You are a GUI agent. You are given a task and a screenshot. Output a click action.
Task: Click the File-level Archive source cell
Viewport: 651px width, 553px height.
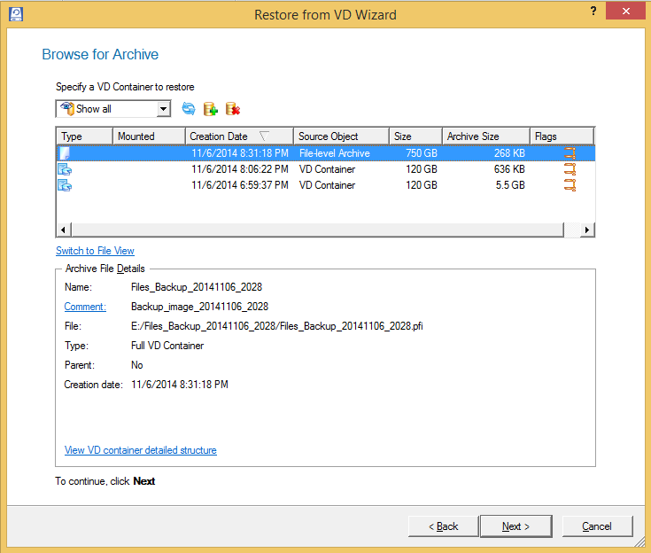335,153
